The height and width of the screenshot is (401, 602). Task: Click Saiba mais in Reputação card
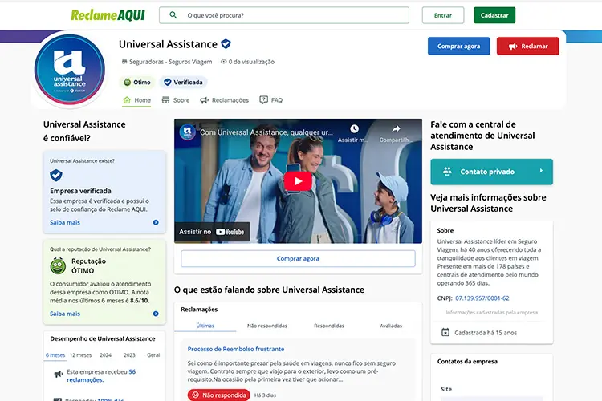click(x=65, y=314)
